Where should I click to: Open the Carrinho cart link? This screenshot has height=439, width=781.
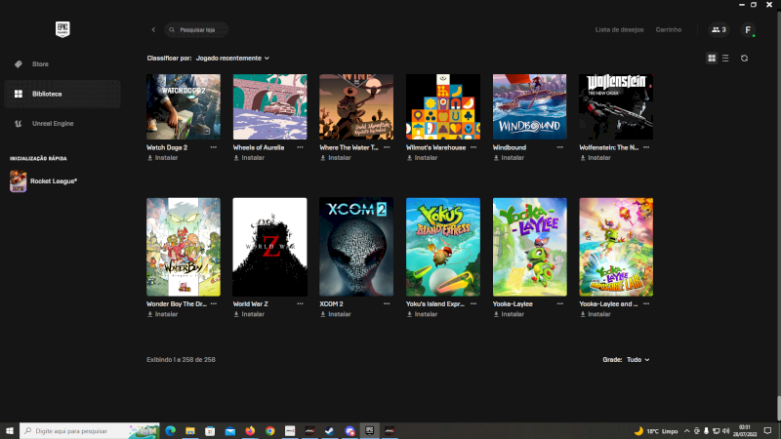[669, 30]
